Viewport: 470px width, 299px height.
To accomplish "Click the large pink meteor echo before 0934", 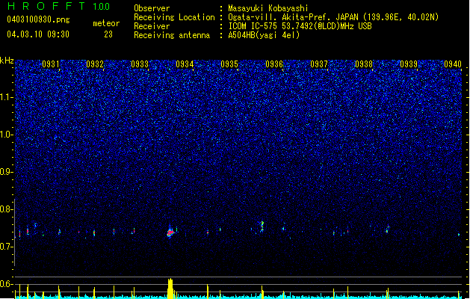I will click(170, 232).
